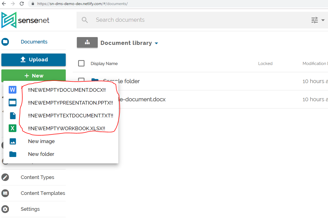Open sample-document.docx from the list
The image size is (328, 220).
[148, 99]
